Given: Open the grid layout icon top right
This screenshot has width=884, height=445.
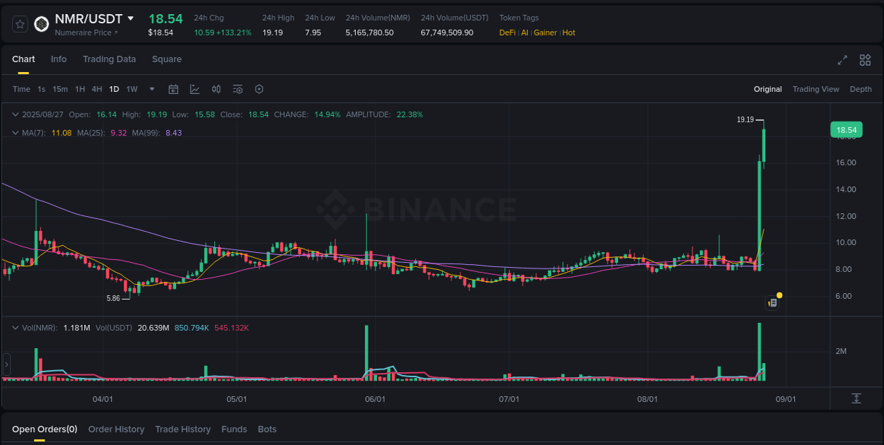Looking at the screenshot, I should 865,60.
